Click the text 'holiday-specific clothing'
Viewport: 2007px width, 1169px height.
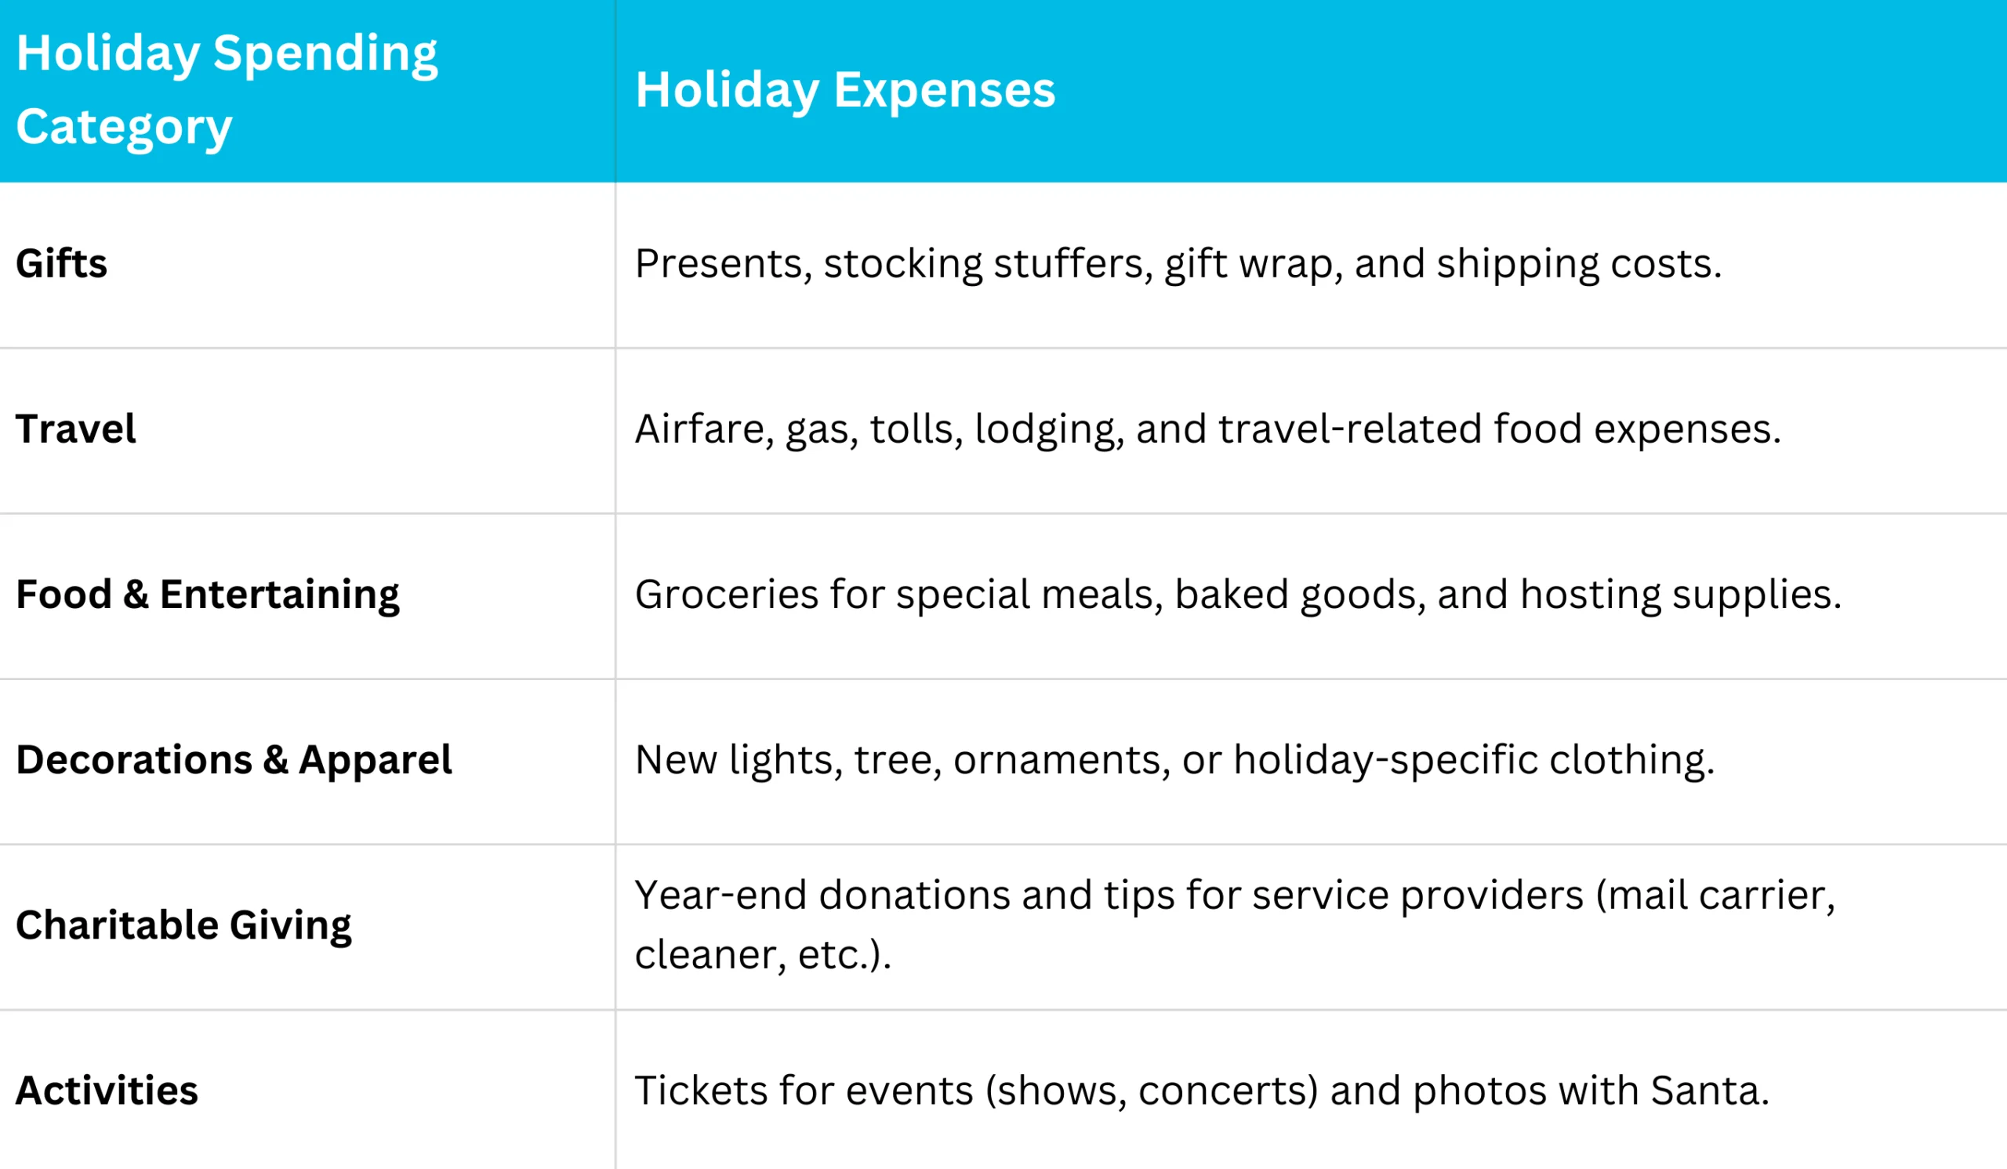[1473, 760]
